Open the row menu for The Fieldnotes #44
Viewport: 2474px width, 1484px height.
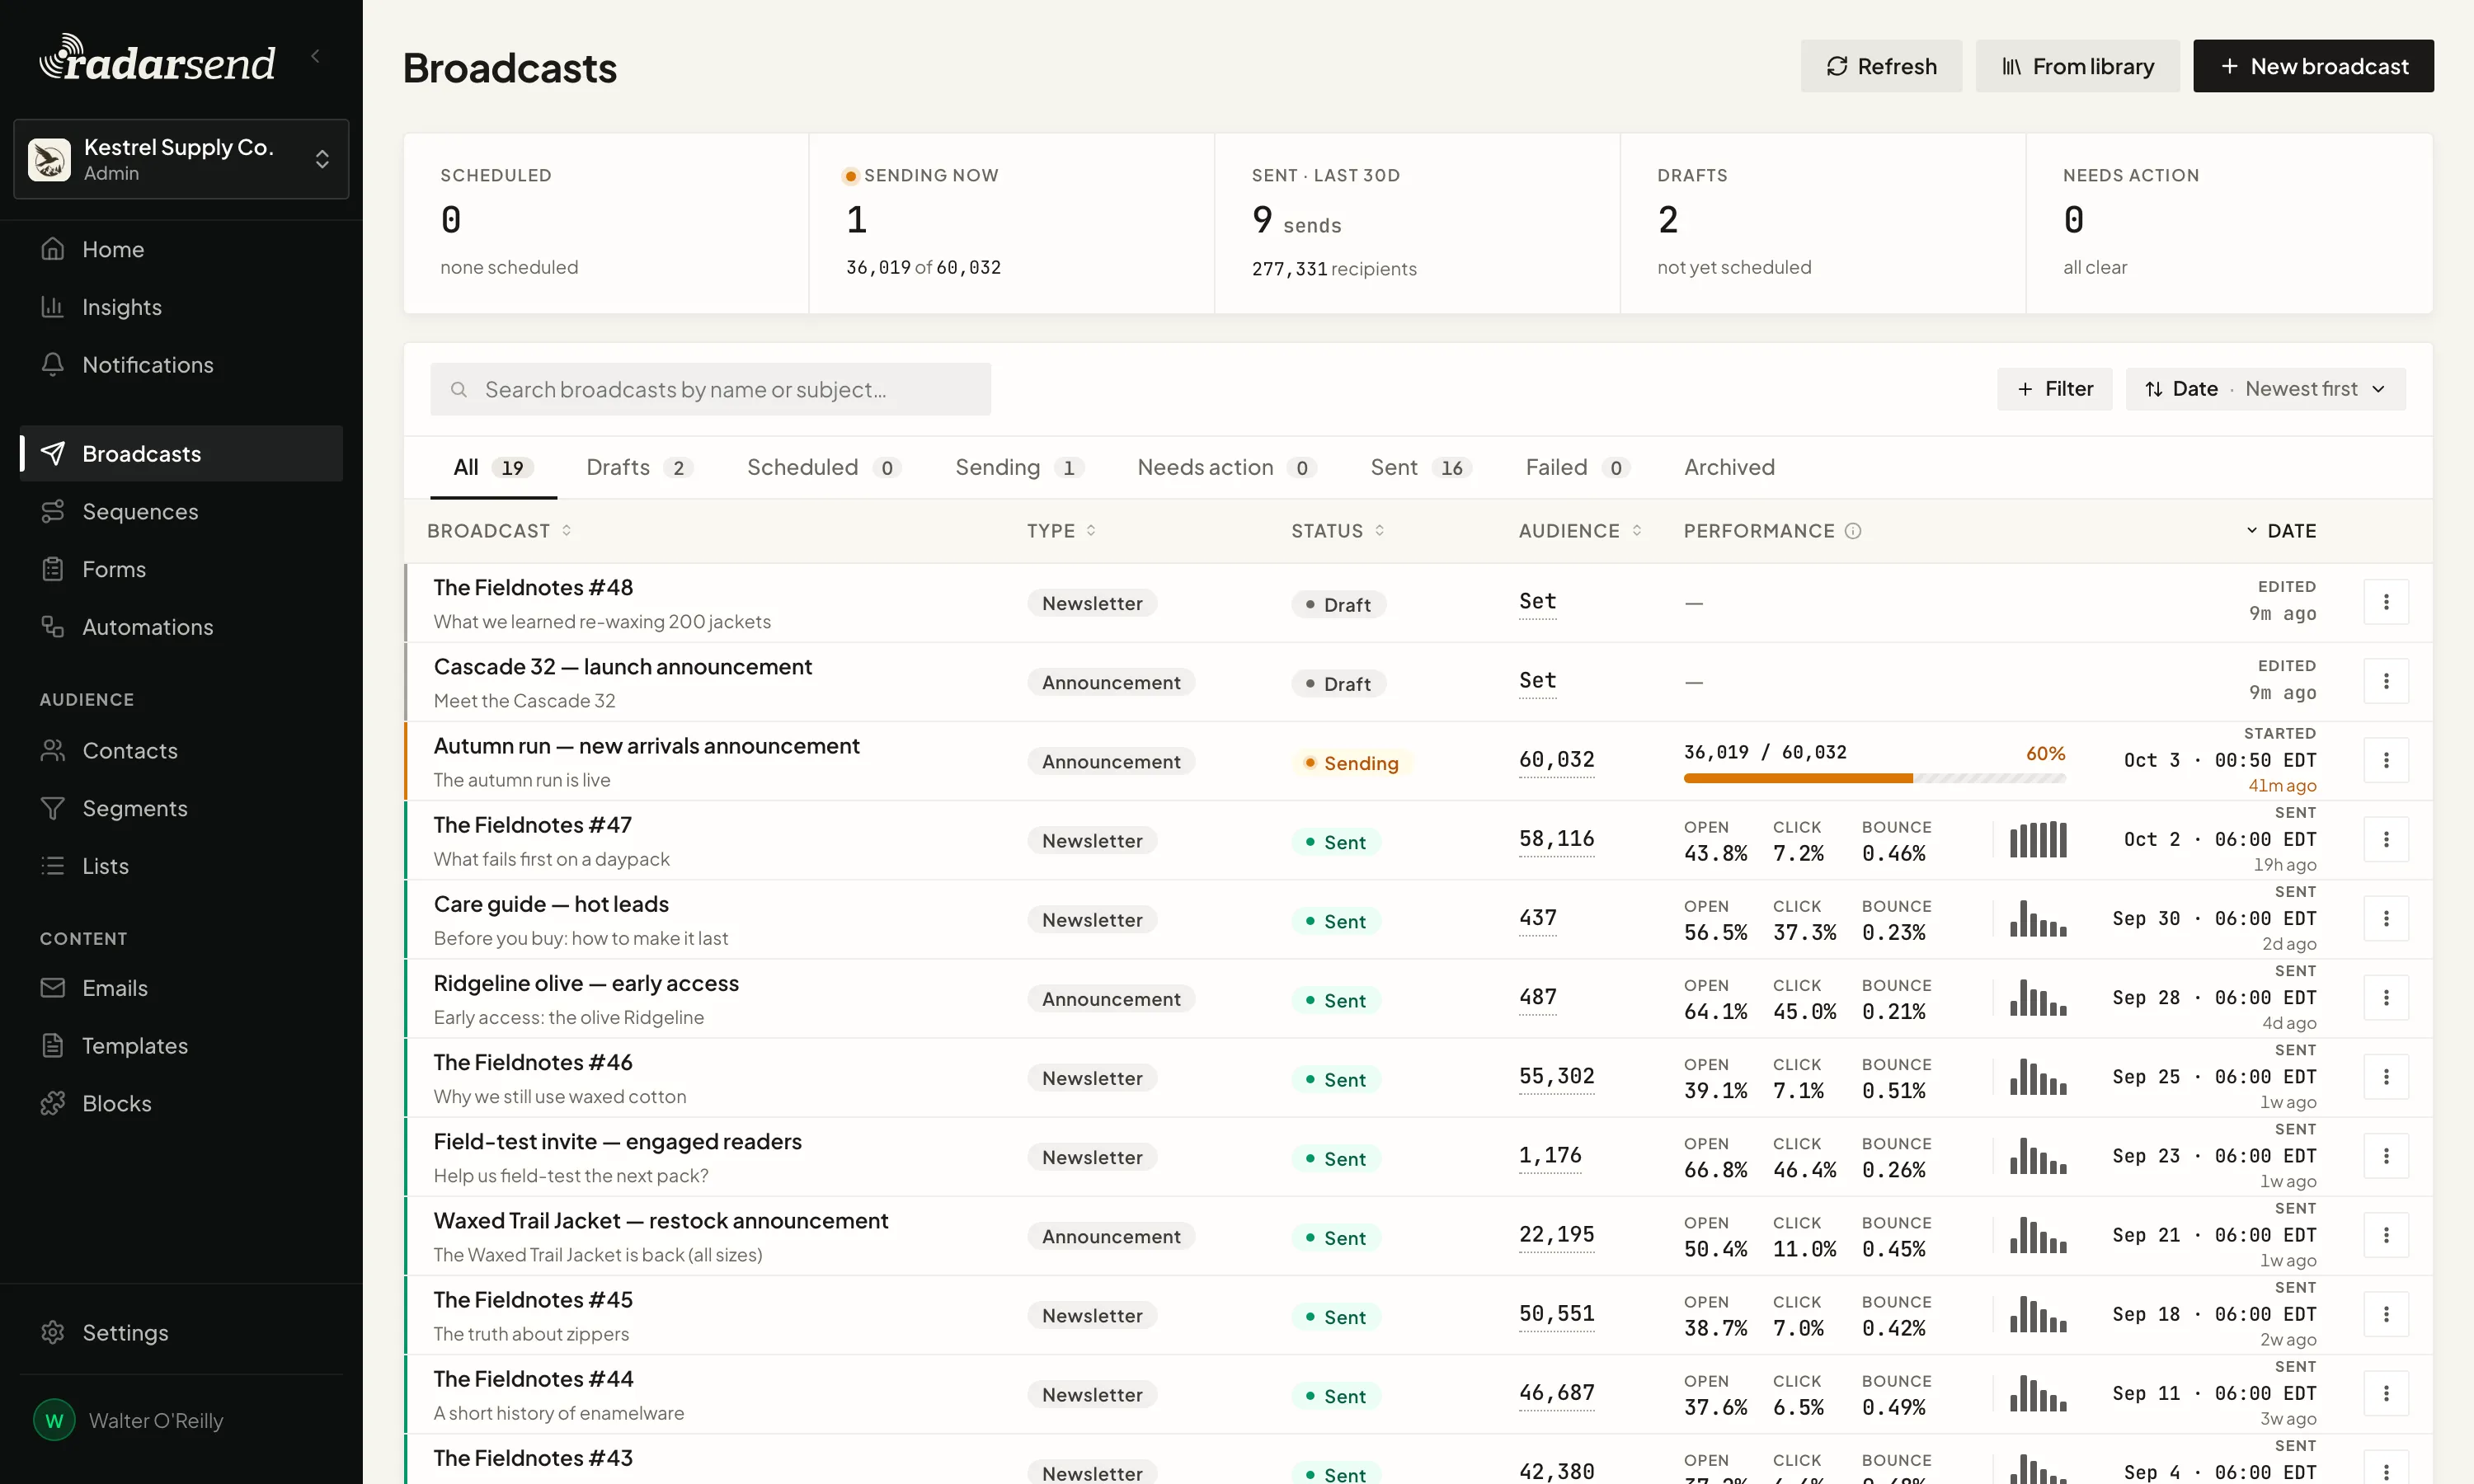(2386, 1393)
